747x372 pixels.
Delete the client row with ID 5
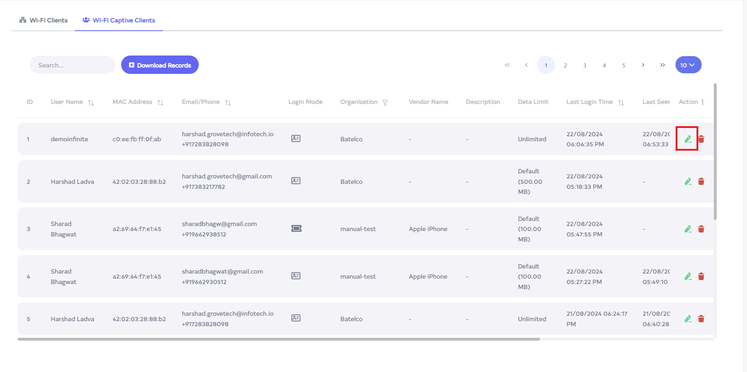click(701, 319)
